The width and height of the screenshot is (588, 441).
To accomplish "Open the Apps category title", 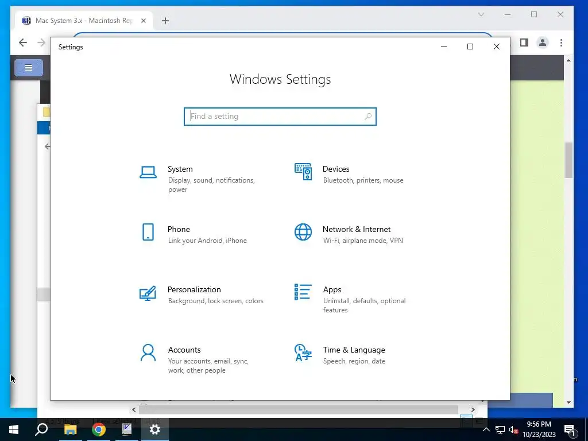I will (332, 289).
